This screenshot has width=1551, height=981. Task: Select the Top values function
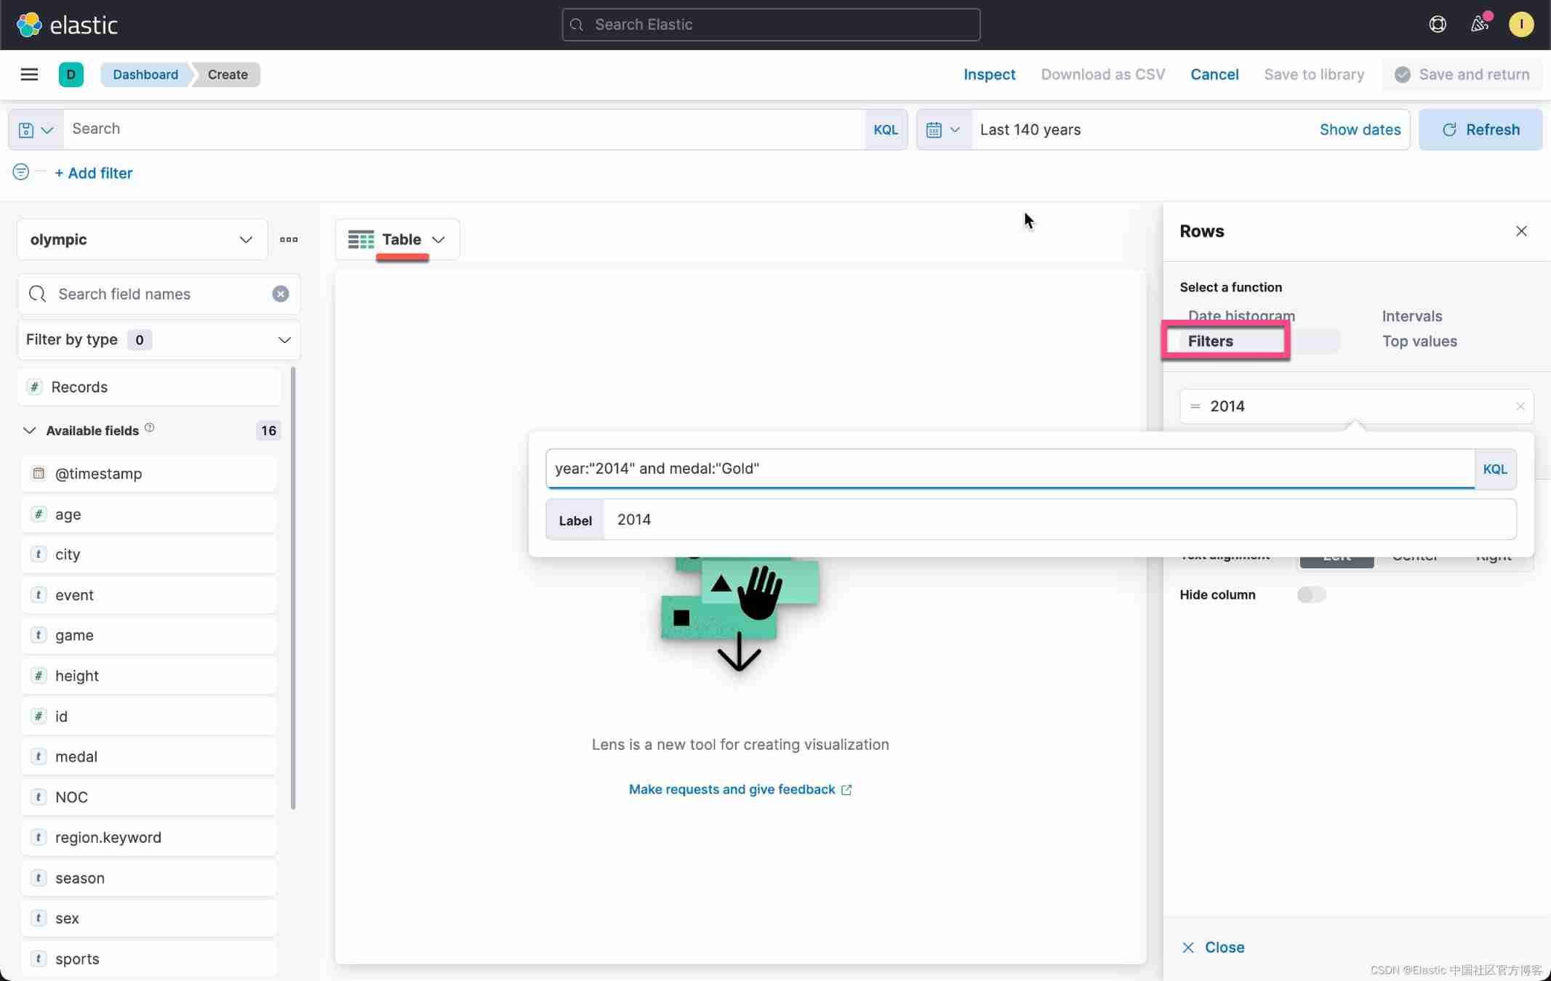point(1419,341)
